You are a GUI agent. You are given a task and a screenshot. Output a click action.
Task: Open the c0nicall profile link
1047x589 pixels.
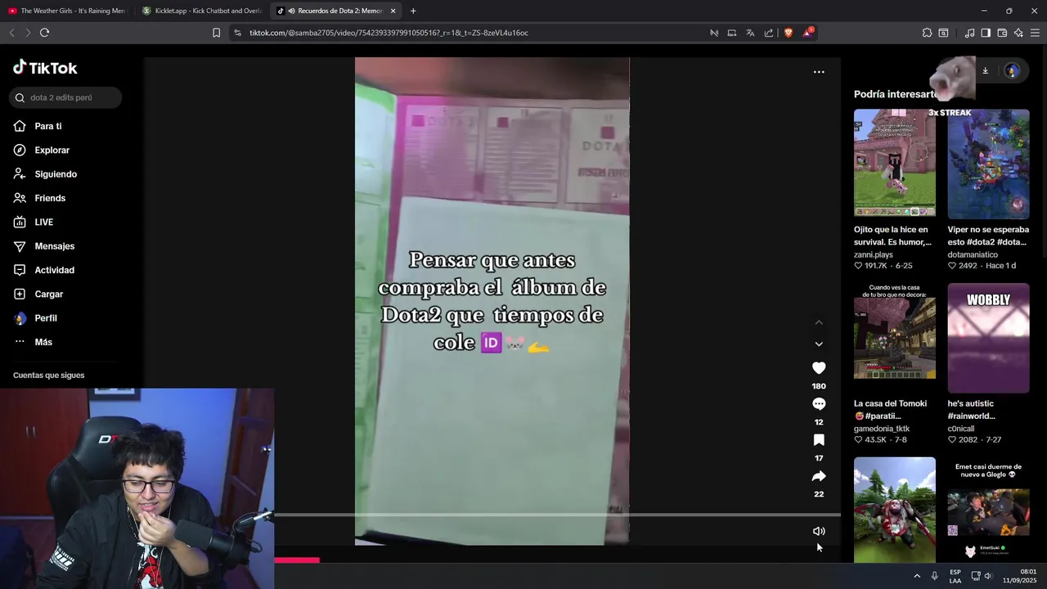point(961,429)
